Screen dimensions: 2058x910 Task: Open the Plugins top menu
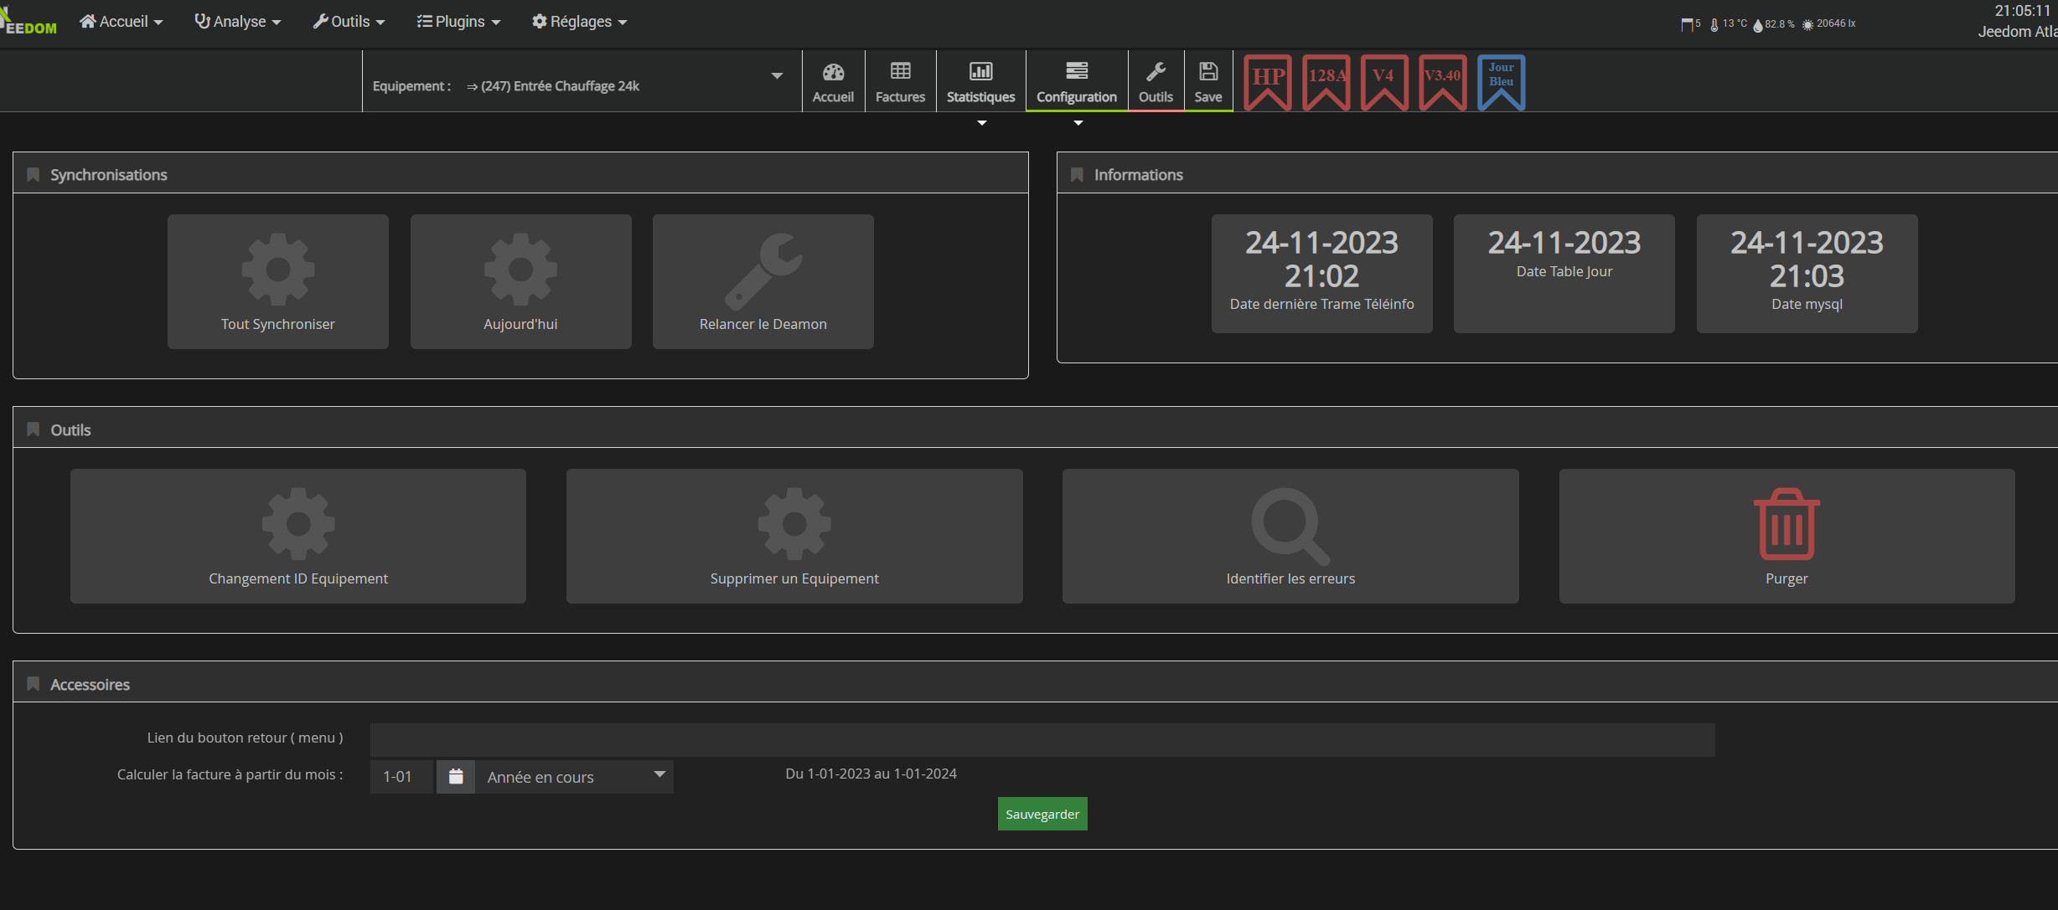(x=458, y=22)
